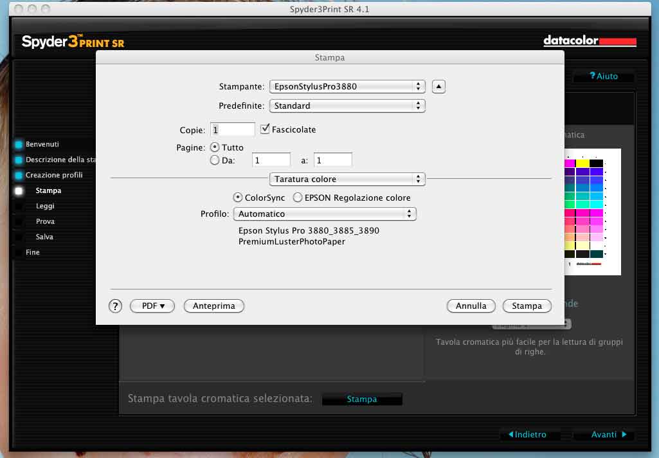The height and width of the screenshot is (458, 659).
Task: Collapse print dialog with triangle button
Action: point(438,86)
